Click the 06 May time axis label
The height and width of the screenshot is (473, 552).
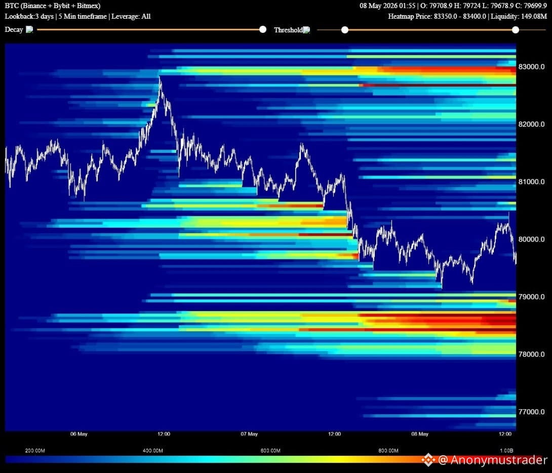click(78, 434)
